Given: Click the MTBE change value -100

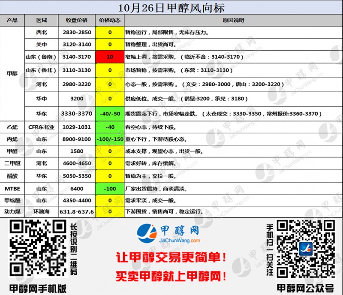Looking at the screenshot, I should click(110, 189).
